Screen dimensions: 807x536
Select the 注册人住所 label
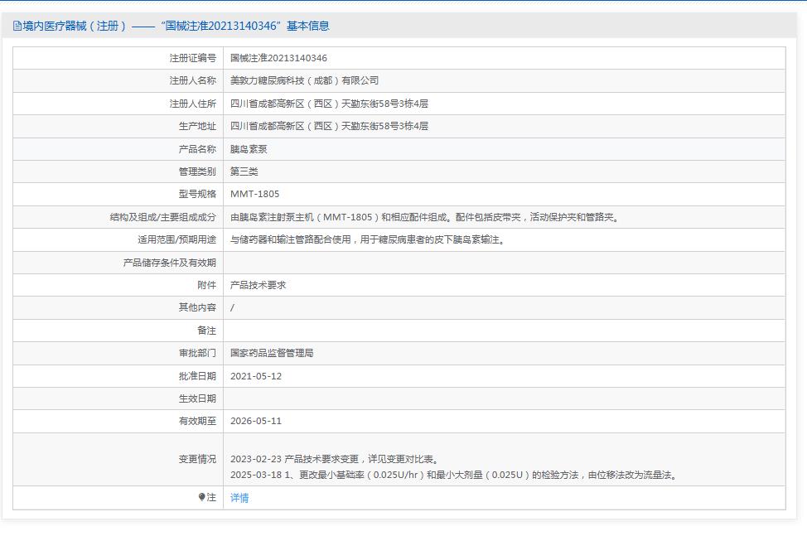(192, 104)
